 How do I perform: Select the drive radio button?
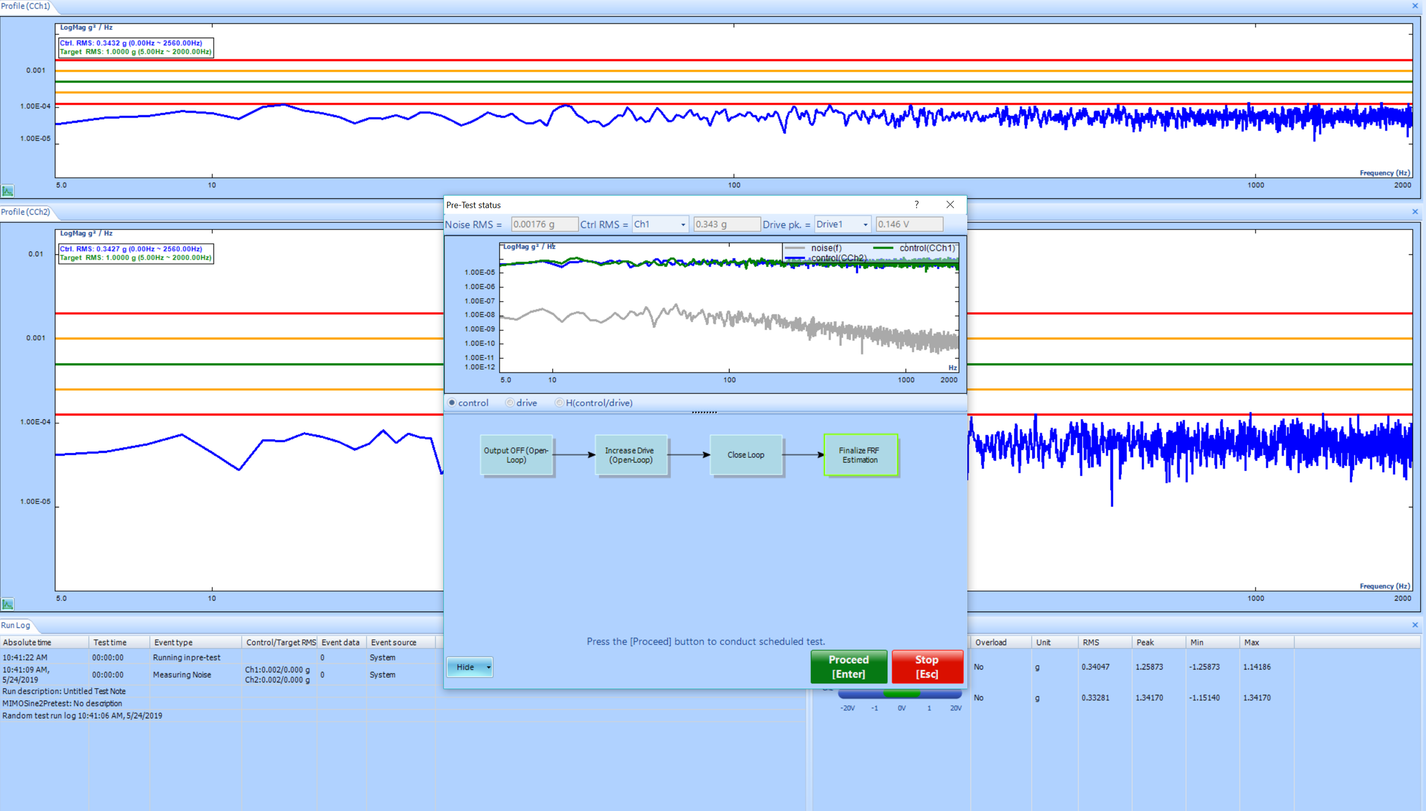point(510,403)
